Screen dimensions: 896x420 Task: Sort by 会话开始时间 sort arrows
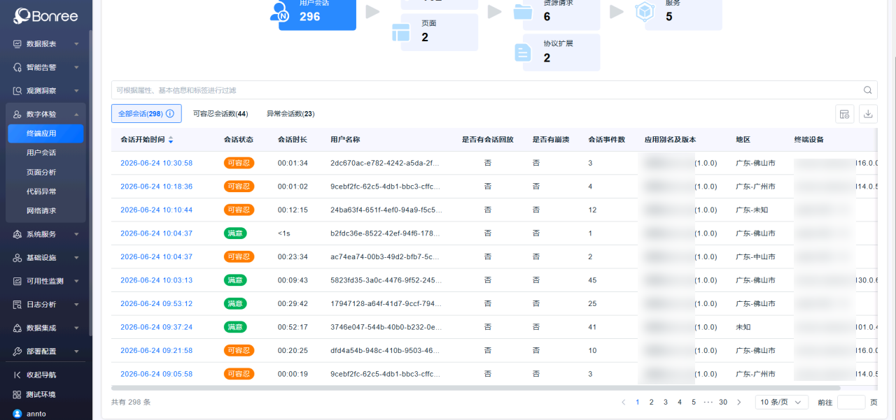pyautogui.click(x=171, y=140)
